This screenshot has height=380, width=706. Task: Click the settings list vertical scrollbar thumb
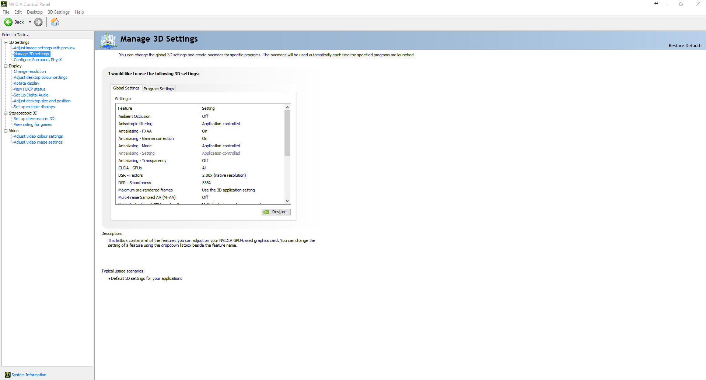pyautogui.click(x=287, y=133)
